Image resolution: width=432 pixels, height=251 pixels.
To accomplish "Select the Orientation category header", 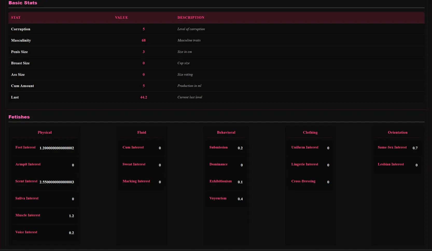I will (x=398, y=133).
